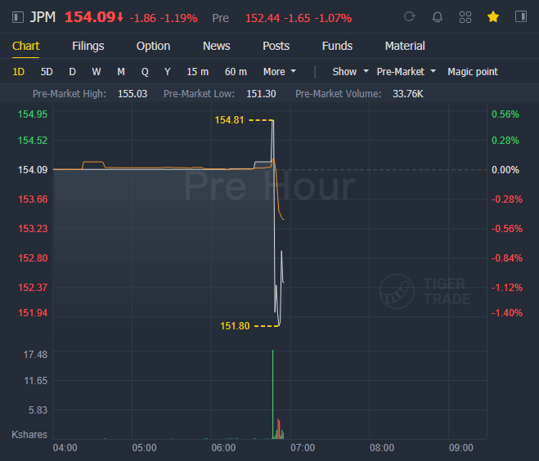Select the D daily timeframe
The height and width of the screenshot is (461, 539).
pos(72,72)
